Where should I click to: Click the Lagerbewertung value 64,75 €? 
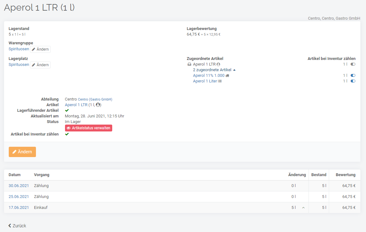pos(193,34)
